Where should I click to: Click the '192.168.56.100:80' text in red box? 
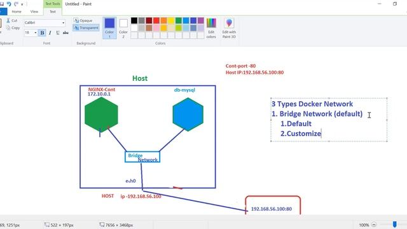tap(272, 209)
